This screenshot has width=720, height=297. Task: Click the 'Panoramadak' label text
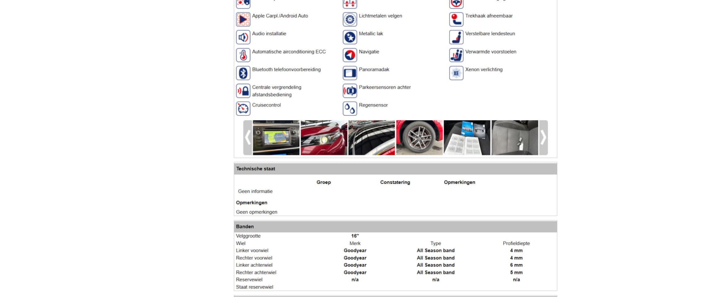pyautogui.click(x=374, y=69)
